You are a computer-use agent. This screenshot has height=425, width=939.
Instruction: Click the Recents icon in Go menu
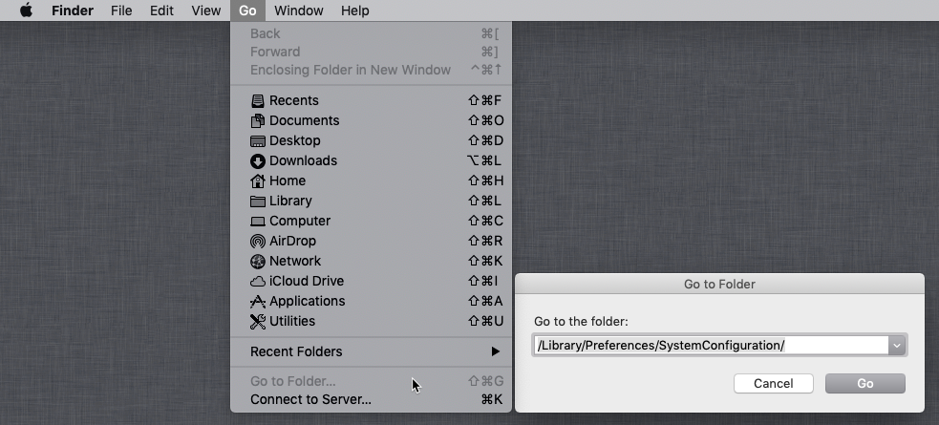click(258, 100)
